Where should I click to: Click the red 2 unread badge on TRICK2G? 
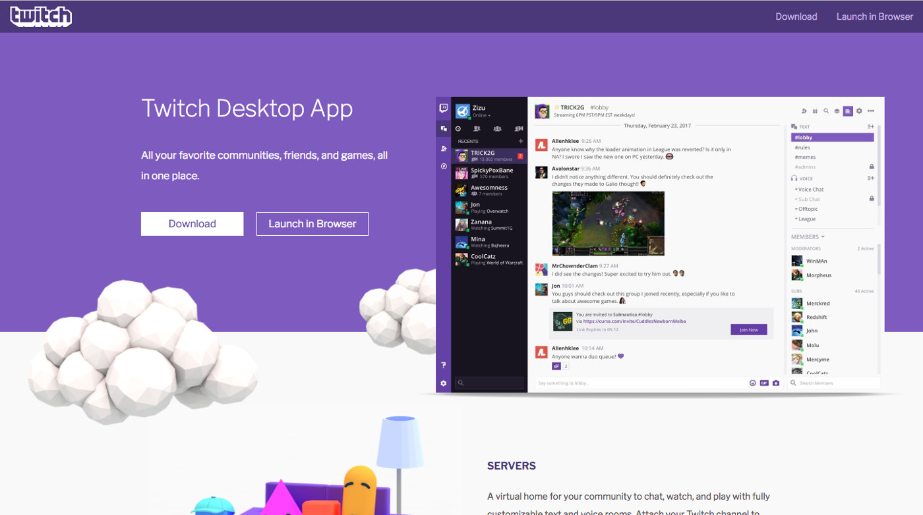pyautogui.click(x=520, y=156)
